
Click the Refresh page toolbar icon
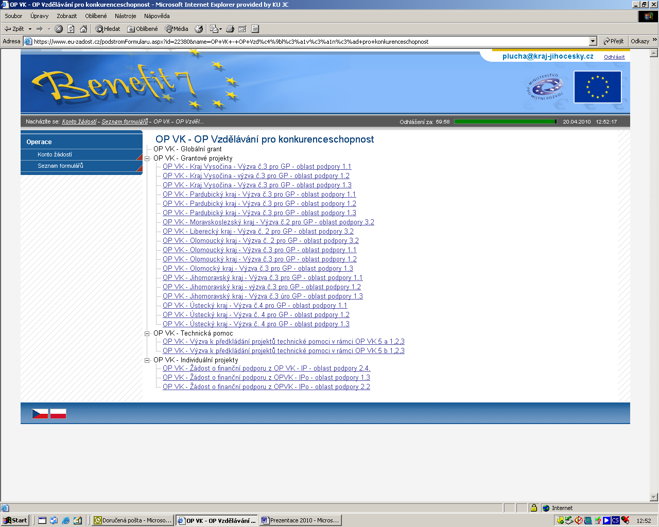coord(71,29)
